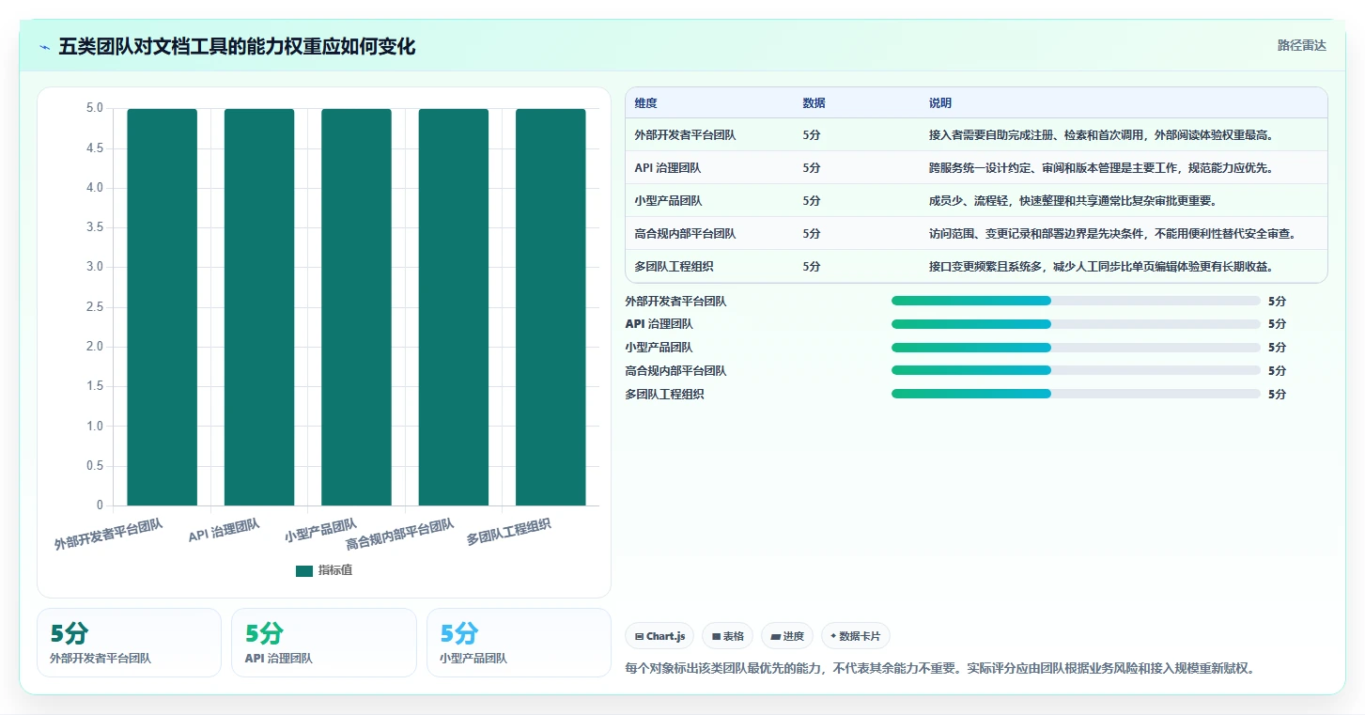Click progress bar for 小型产品团队
Image resolution: width=1365 pixels, height=715 pixels.
pyautogui.click(x=1076, y=348)
